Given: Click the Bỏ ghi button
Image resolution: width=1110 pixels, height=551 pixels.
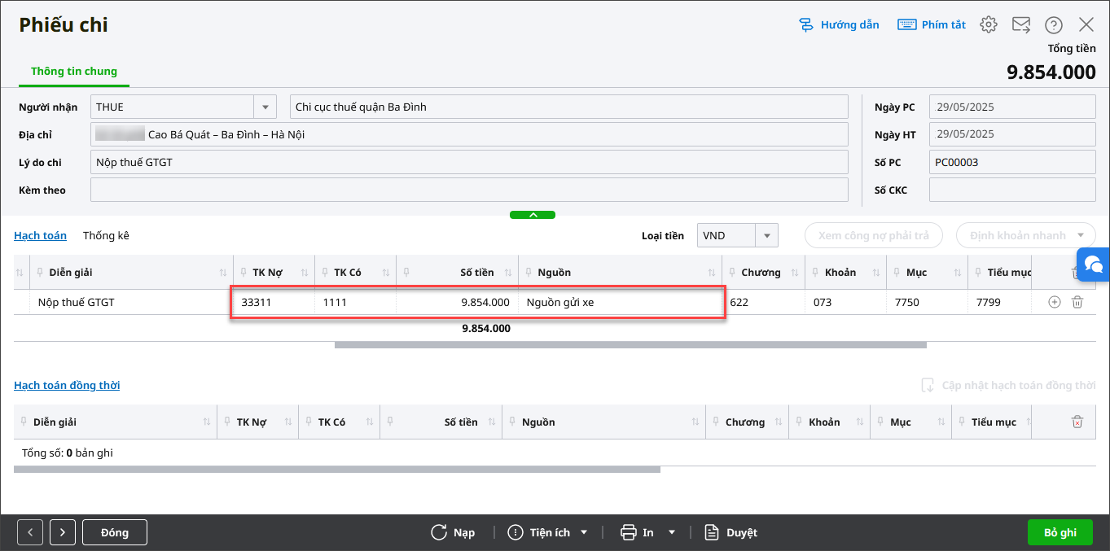Looking at the screenshot, I should point(1060,532).
